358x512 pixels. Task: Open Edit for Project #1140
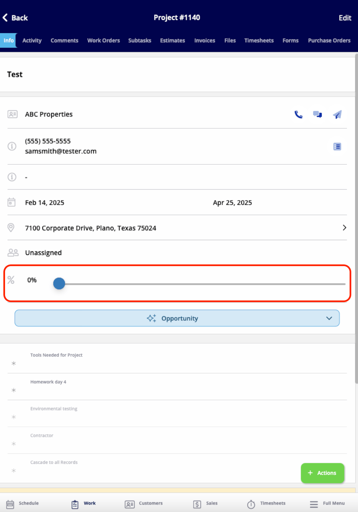coord(345,18)
